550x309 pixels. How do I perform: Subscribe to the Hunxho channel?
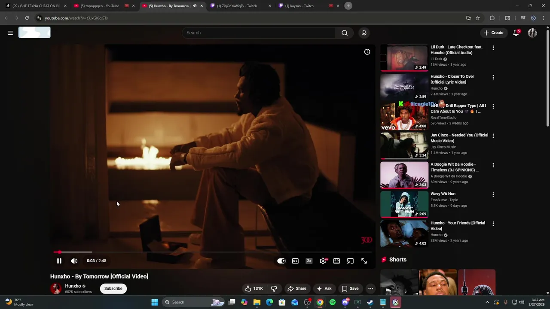[113, 288]
